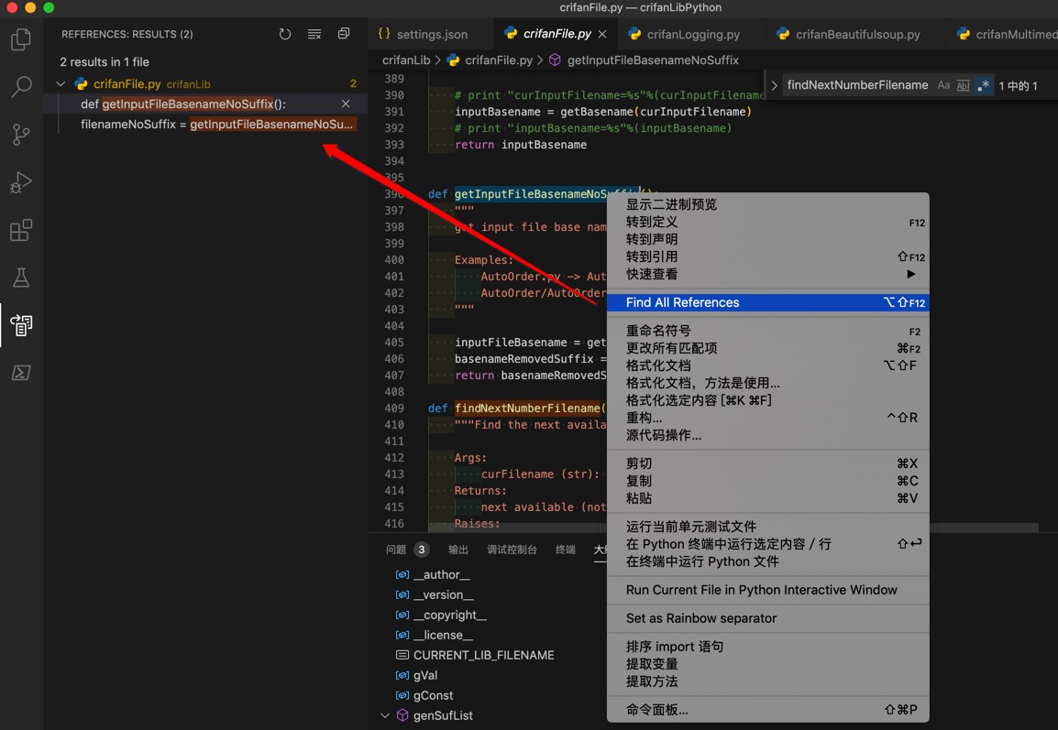The image size is (1058, 730).
Task: Switch to the 调试控制台 panel tab
Action: [x=512, y=550]
